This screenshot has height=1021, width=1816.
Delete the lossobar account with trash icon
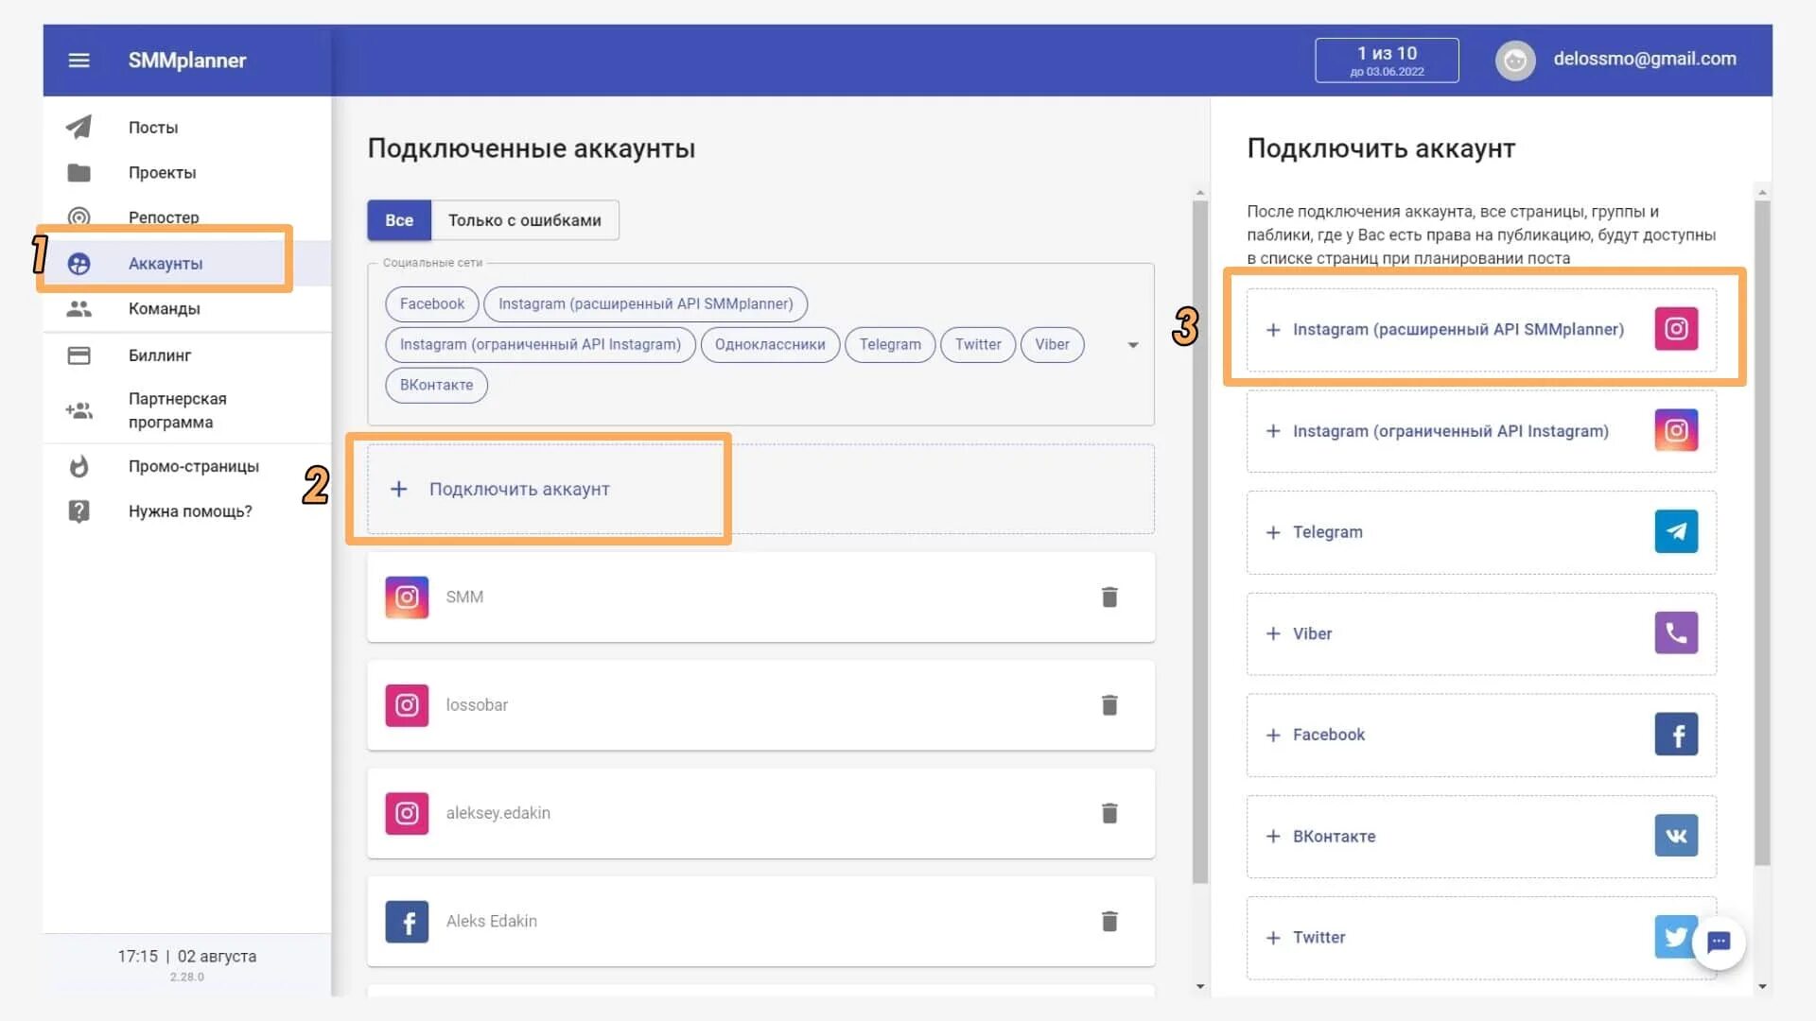[1109, 705]
